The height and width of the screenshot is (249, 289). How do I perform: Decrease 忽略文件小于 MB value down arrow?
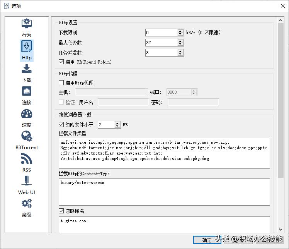pyautogui.click(x=117, y=126)
